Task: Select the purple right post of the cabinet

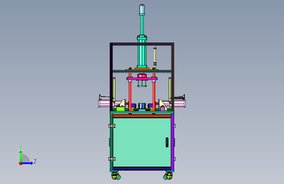Action: 172,142
